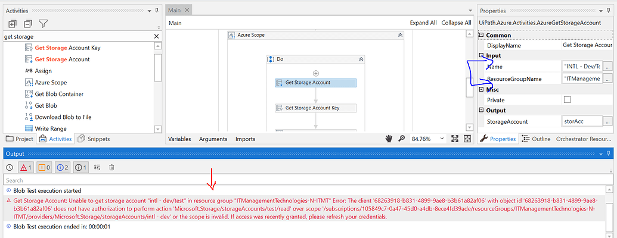Clear the 'get storage' search text

[156, 36]
